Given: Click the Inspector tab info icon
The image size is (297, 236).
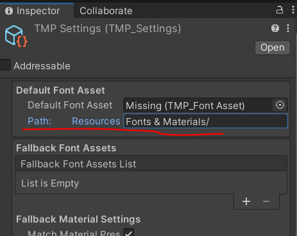Looking at the screenshot, I should tap(9, 11).
